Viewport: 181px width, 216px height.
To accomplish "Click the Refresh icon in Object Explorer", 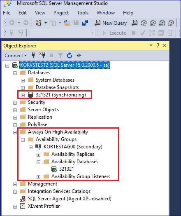I will click(x=70, y=56).
